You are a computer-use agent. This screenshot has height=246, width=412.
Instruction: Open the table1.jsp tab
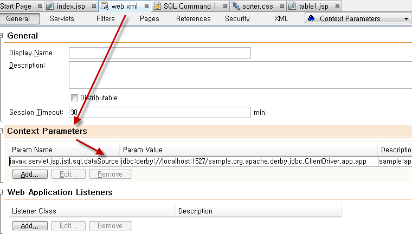pyautogui.click(x=313, y=6)
